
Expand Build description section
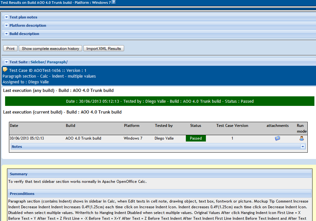(x=6, y=34)
